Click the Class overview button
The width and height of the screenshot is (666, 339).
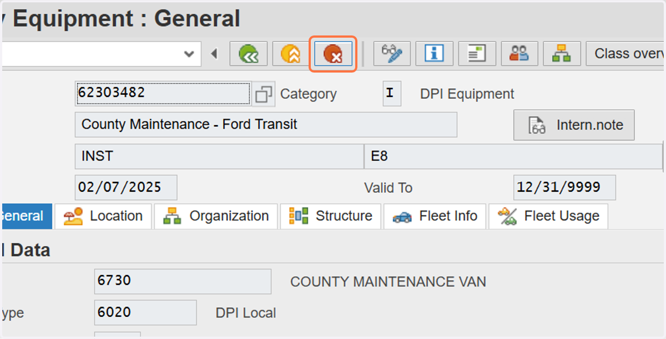coord(625,54)
